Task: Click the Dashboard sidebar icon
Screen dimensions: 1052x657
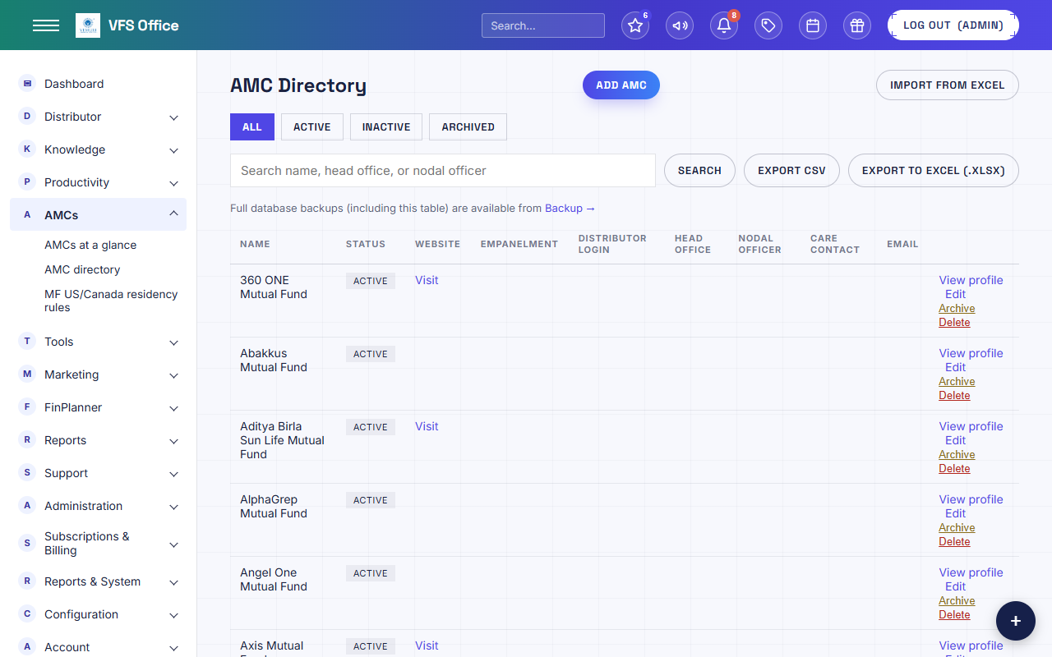Action: coord(27,83)
